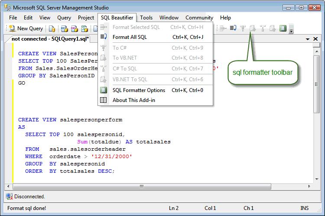325x216 pixels.
Task: Switch to the SQLQuery1.sql tab
Action: [x=50, y=39]
